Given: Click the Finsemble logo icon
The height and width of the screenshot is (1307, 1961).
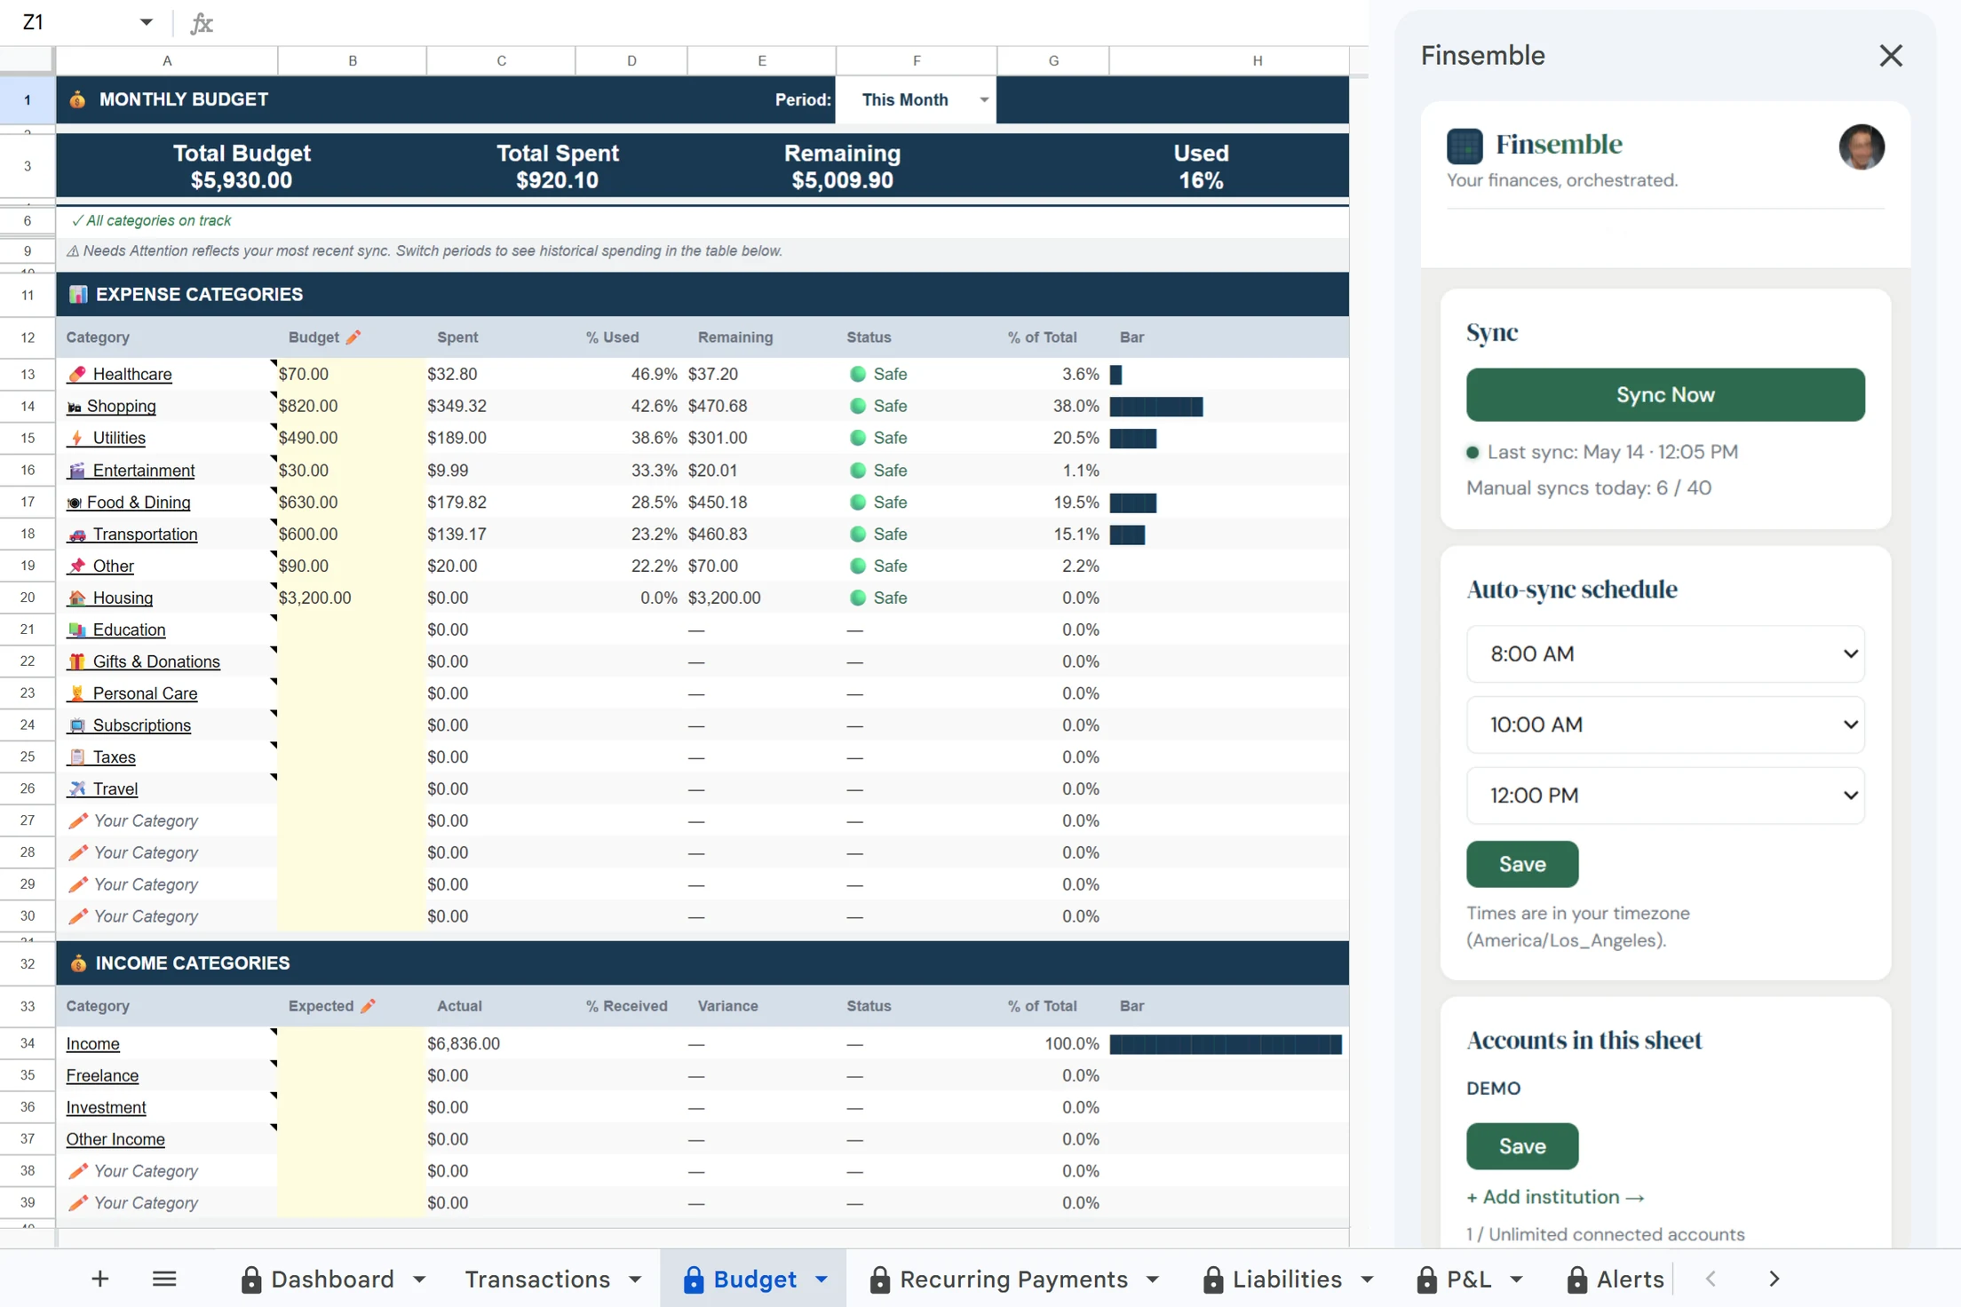Looking at the screenshot, I should pos(1465,146).
